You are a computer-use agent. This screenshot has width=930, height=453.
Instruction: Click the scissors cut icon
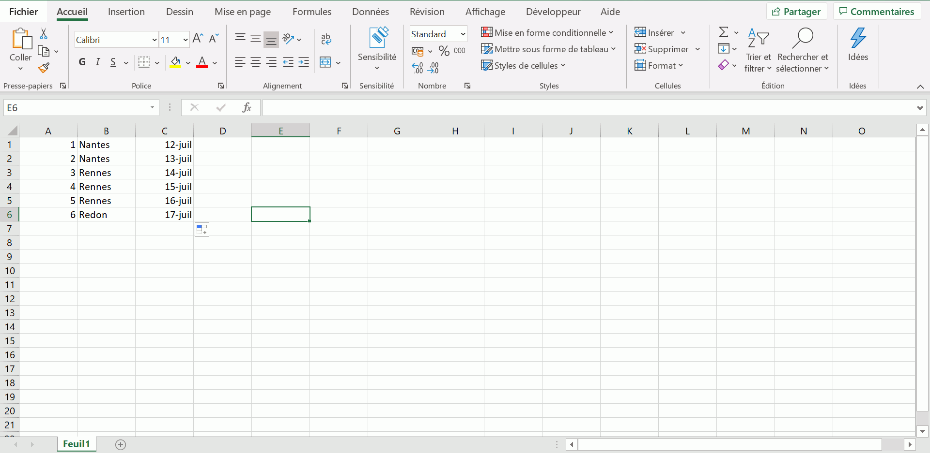tap(44, 33)
